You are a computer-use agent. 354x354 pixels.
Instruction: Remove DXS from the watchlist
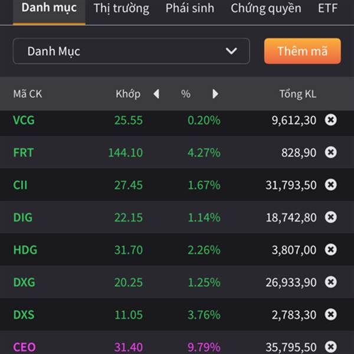(x=331, y=314)
